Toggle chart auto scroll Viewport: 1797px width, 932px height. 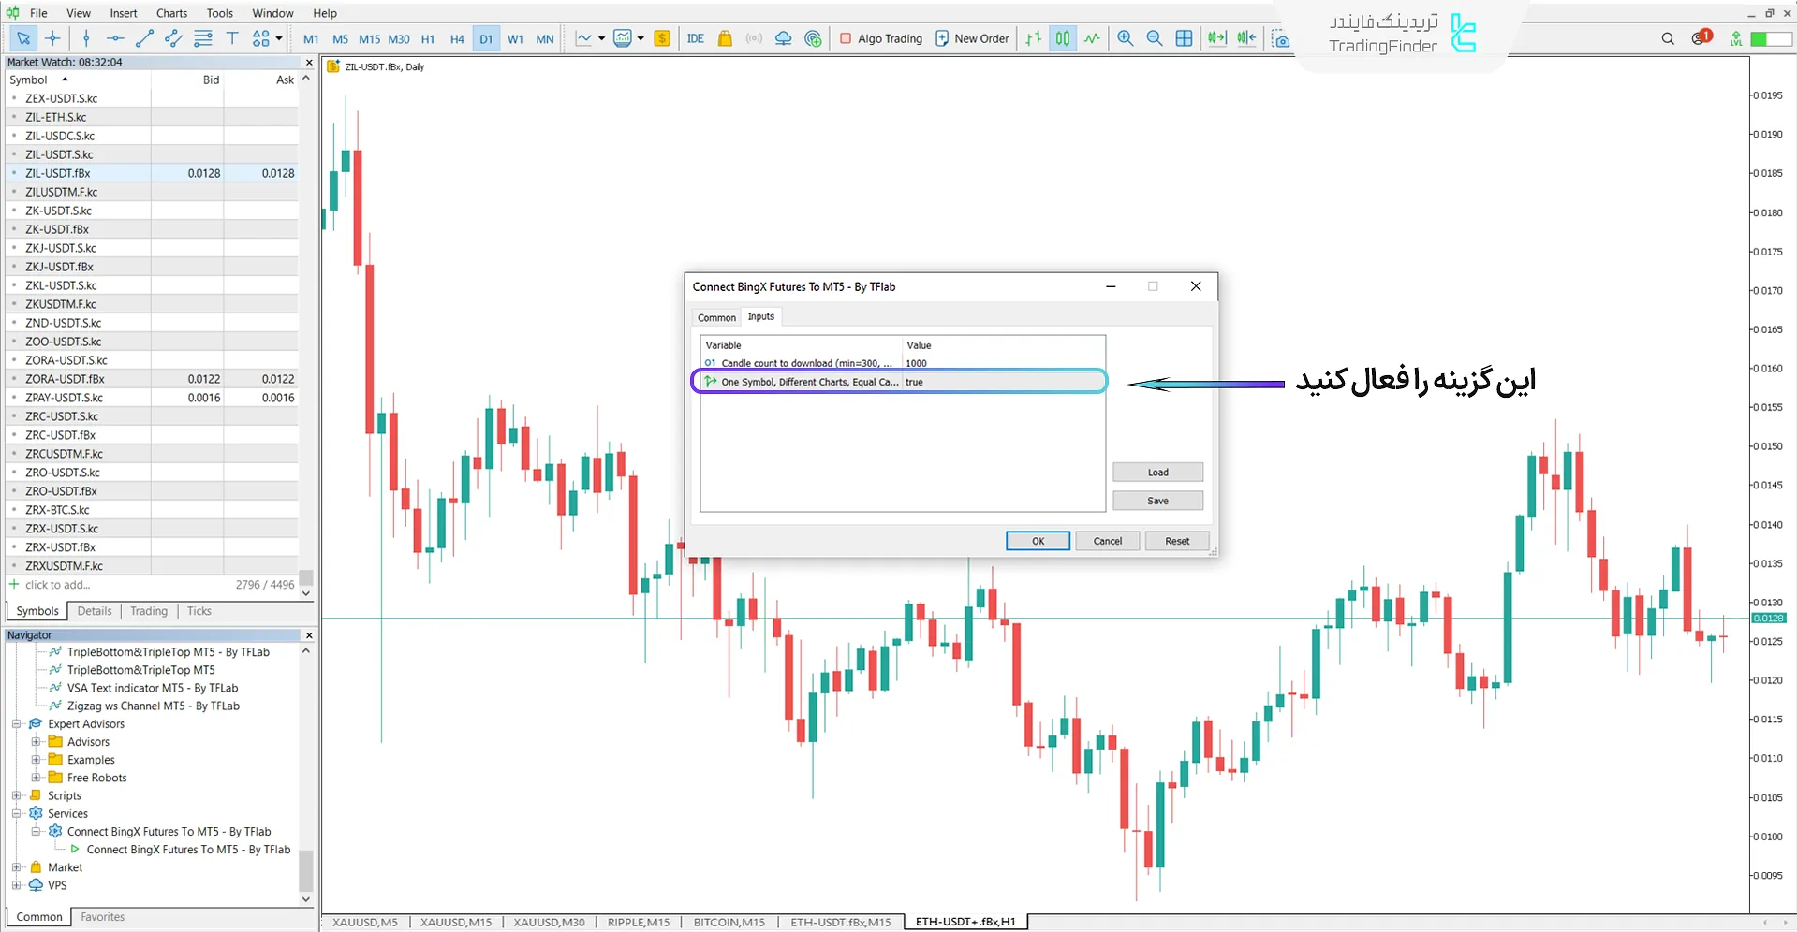pos(1216,38)
